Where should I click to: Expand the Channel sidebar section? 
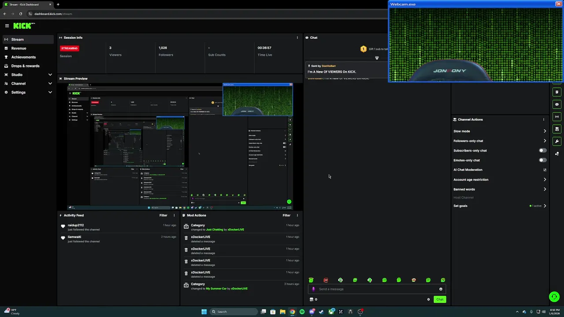[x=28, y=83]
